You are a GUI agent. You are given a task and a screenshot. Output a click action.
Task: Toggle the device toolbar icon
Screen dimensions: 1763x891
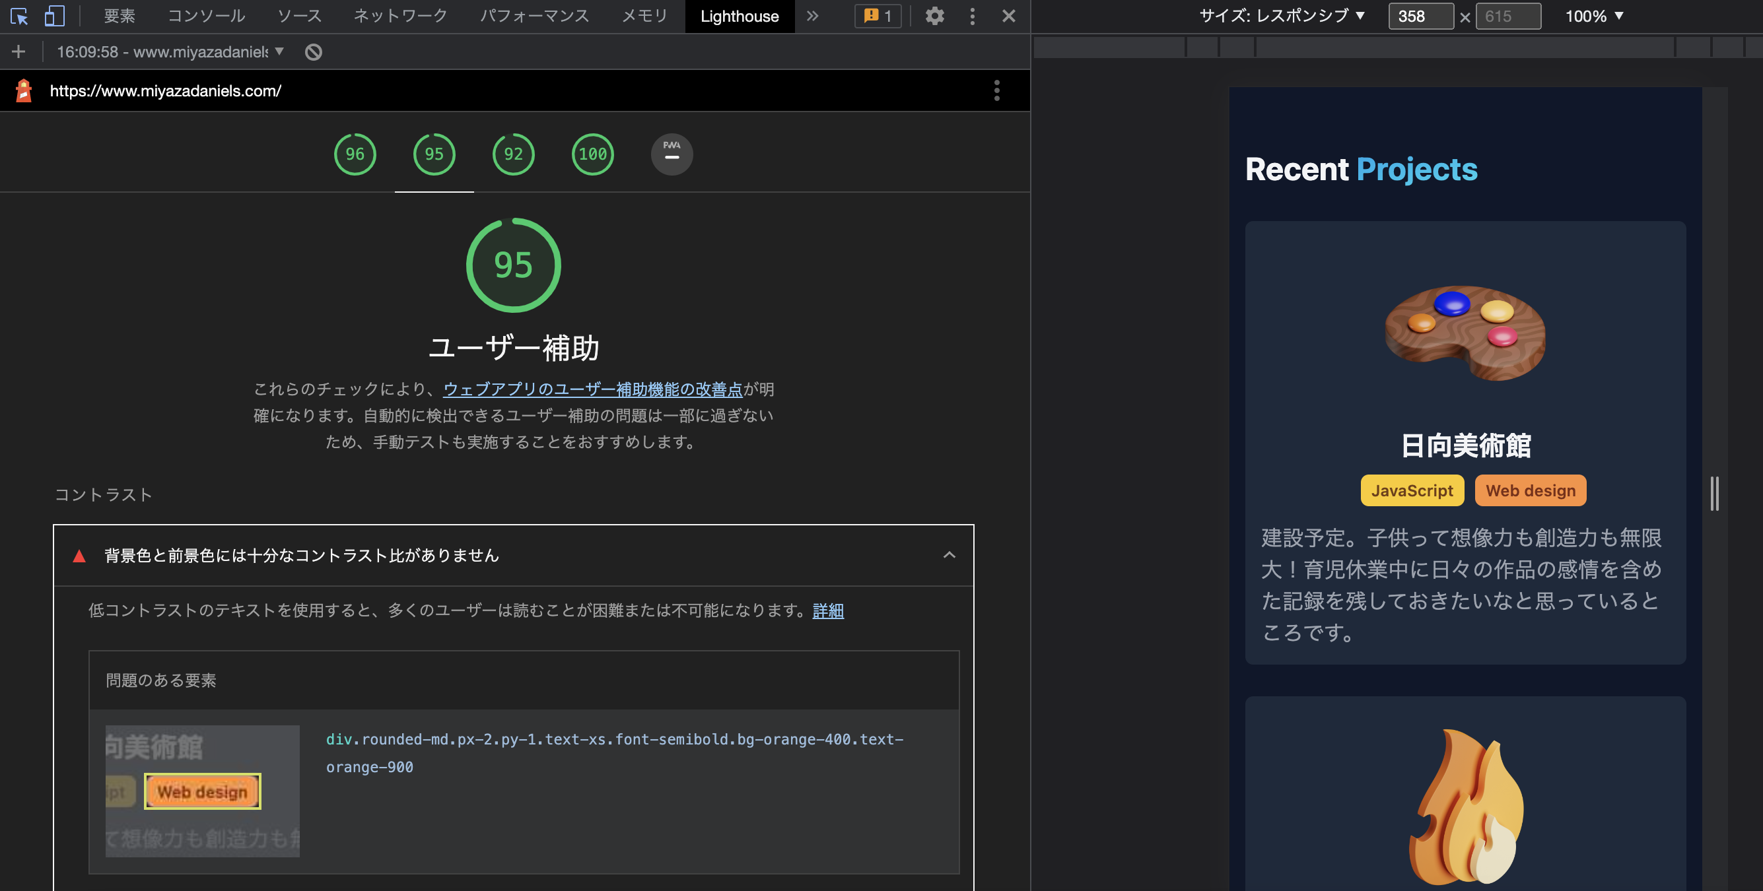tap(54, 16)
